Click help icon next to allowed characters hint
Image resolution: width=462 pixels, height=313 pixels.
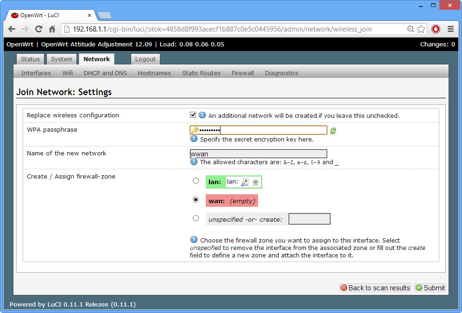coord(194,161)
